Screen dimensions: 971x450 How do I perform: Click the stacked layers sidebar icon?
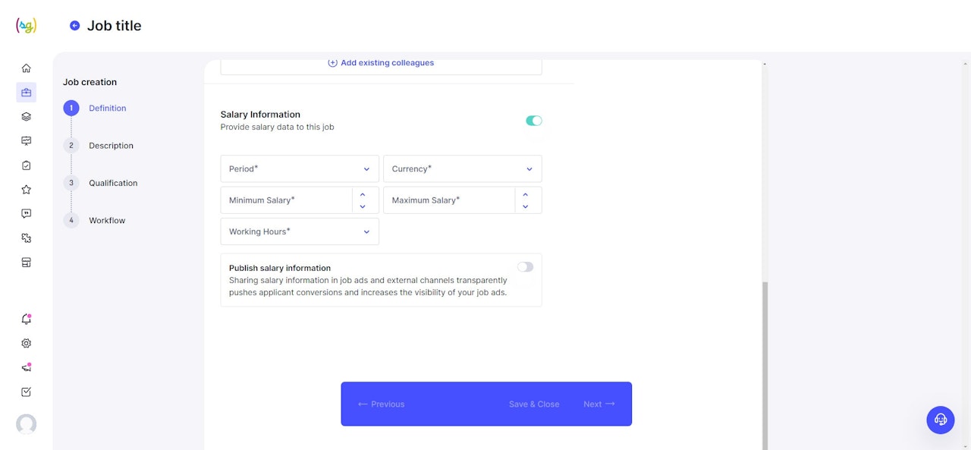click(27, 117)
